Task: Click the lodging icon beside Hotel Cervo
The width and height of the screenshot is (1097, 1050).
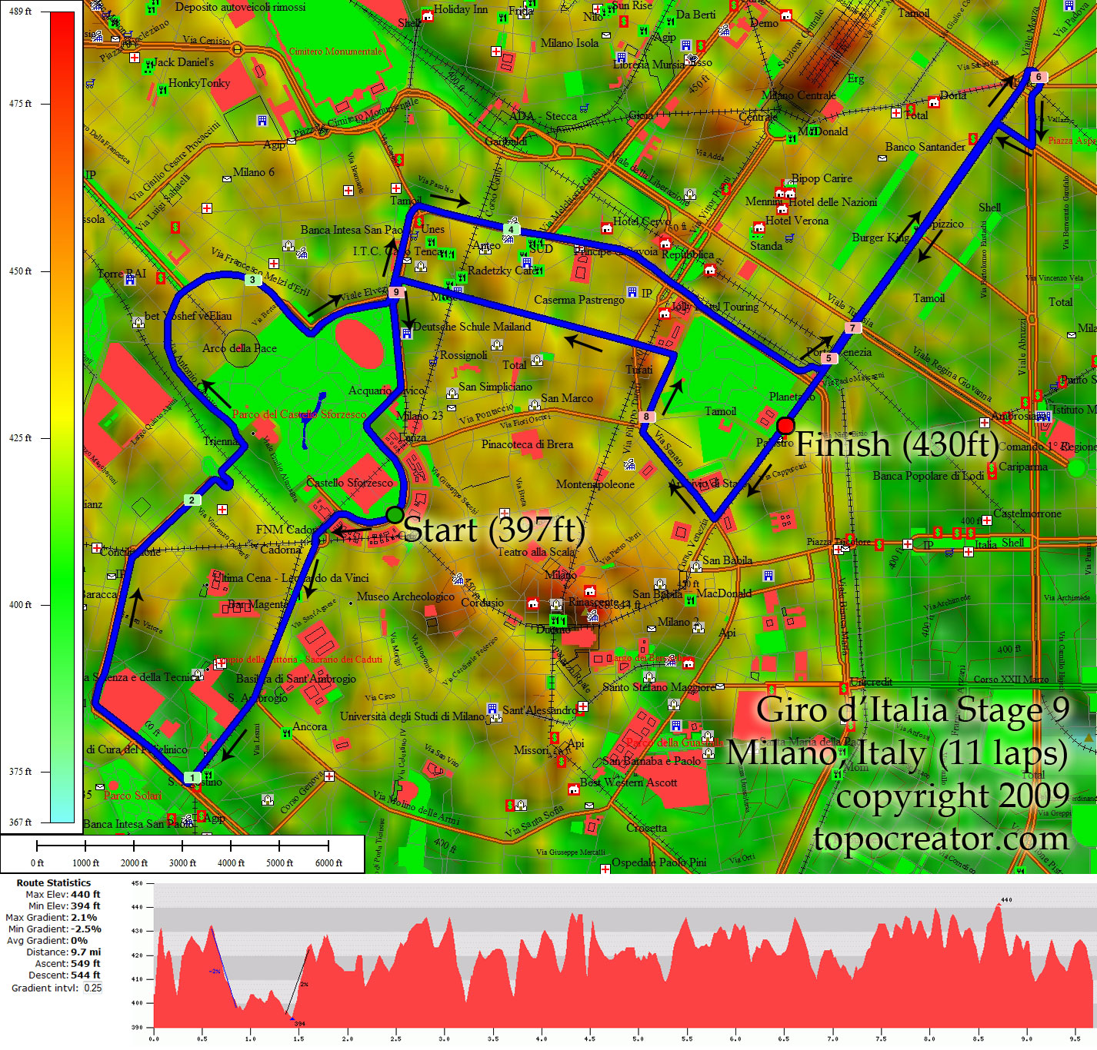Action: click(606, 228)
